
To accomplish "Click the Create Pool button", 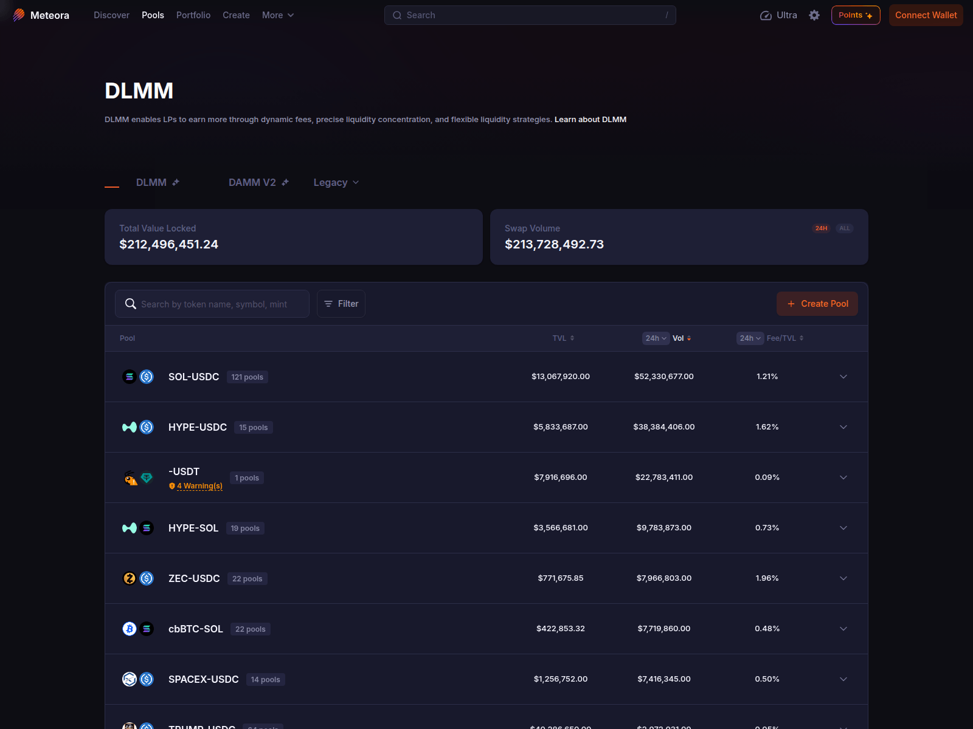I will click(x=817, y=304).
